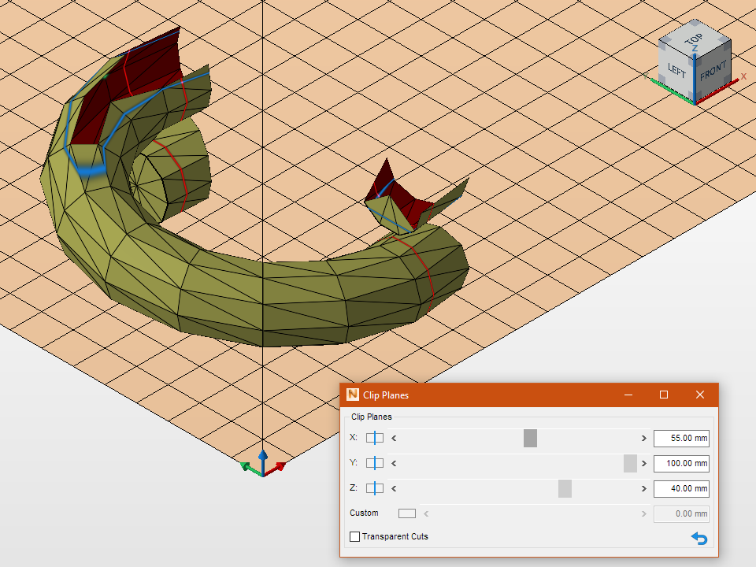Click the Clip Planes dialog title bar text

click(x=386, y=395)
